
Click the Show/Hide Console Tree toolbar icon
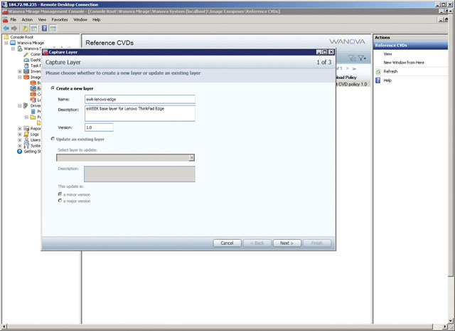(34, 28)
